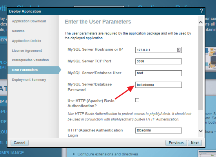This screenshot has height=157, width=216.
Task: Click the HTTP Apache Authentication Login field
Action: [158, 130]
